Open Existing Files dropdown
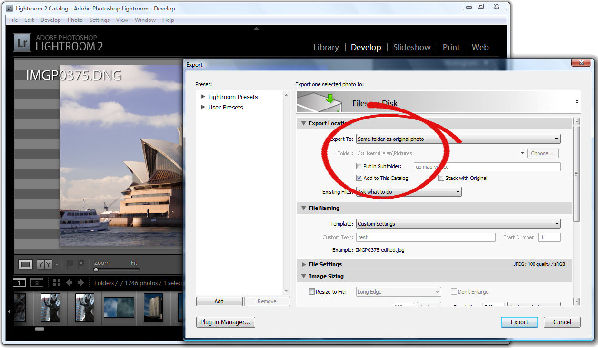 [x=409, y=192]
